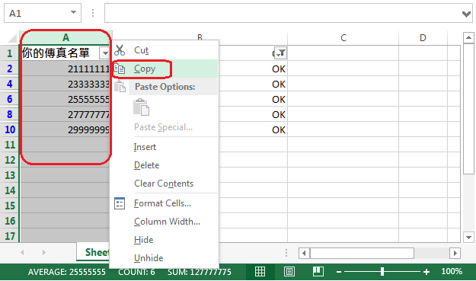Click the Format Cells icon

pos(120,203)
